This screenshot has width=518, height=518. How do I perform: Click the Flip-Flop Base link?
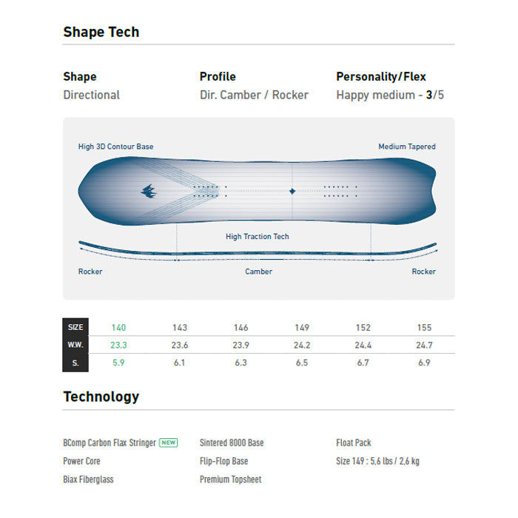223,461
